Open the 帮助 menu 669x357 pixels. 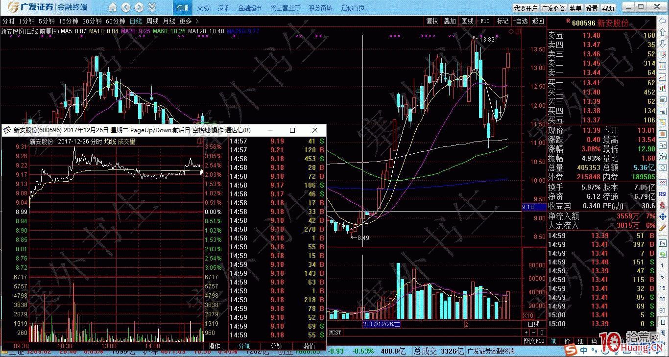tap(608, 8)
